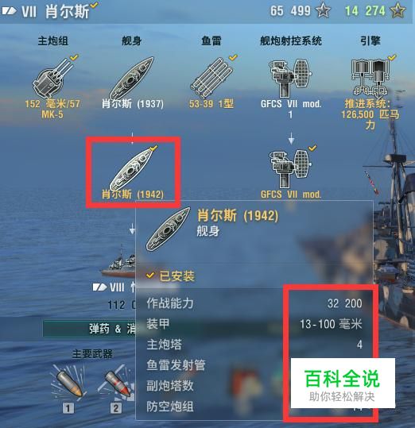This screenshot has width=415, height=428.
Task: Click the 舰炮射控系统 column header
Action: pyautogui.click(x=291, y=41)
